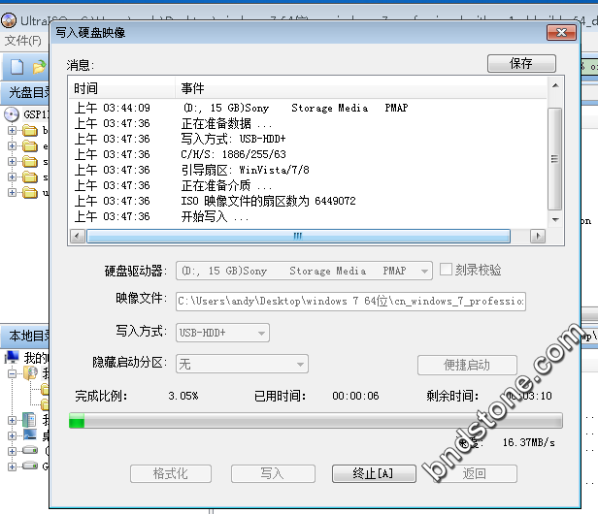Screen dimensions: 598x514
Task: Select the log row '开始写入 ...'
Action: tap(308, 216)
